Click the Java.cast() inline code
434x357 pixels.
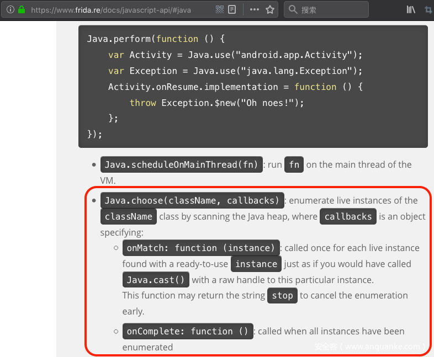pos(156,280)
